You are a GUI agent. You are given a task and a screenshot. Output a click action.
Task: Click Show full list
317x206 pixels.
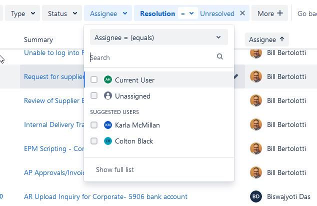coord(115,169)
